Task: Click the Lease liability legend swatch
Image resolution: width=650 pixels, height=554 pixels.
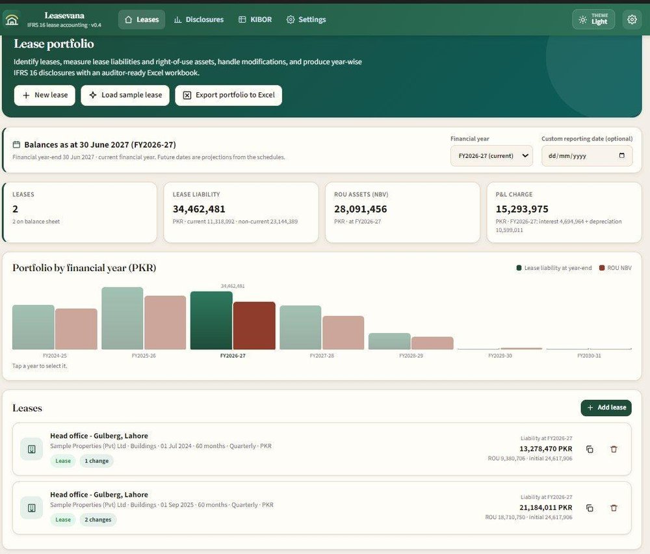Action: pos(519,268)
